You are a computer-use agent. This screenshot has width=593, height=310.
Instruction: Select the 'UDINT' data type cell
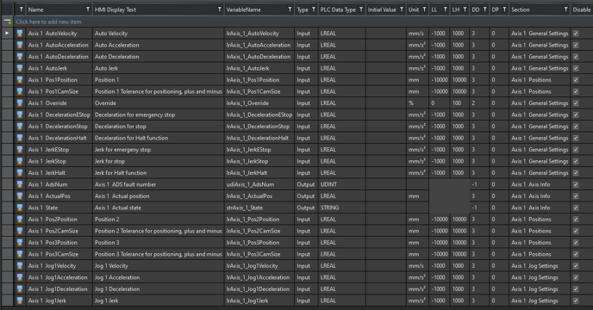click(x=342, y=184)
